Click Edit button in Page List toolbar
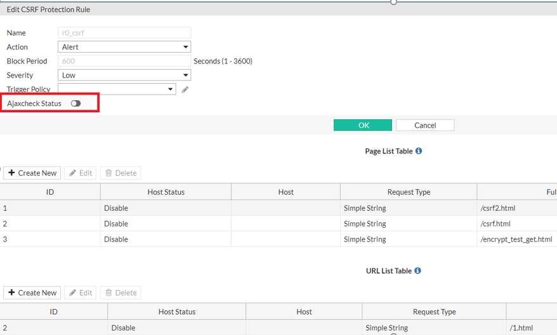The width and height of the screenshot is (557, 335). [81, 173]
